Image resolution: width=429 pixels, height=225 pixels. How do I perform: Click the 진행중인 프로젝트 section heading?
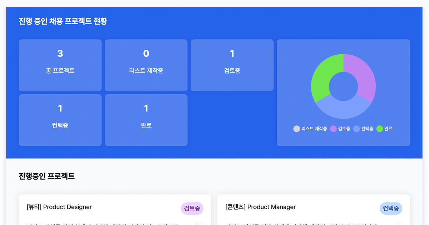(x=46, y=176)
